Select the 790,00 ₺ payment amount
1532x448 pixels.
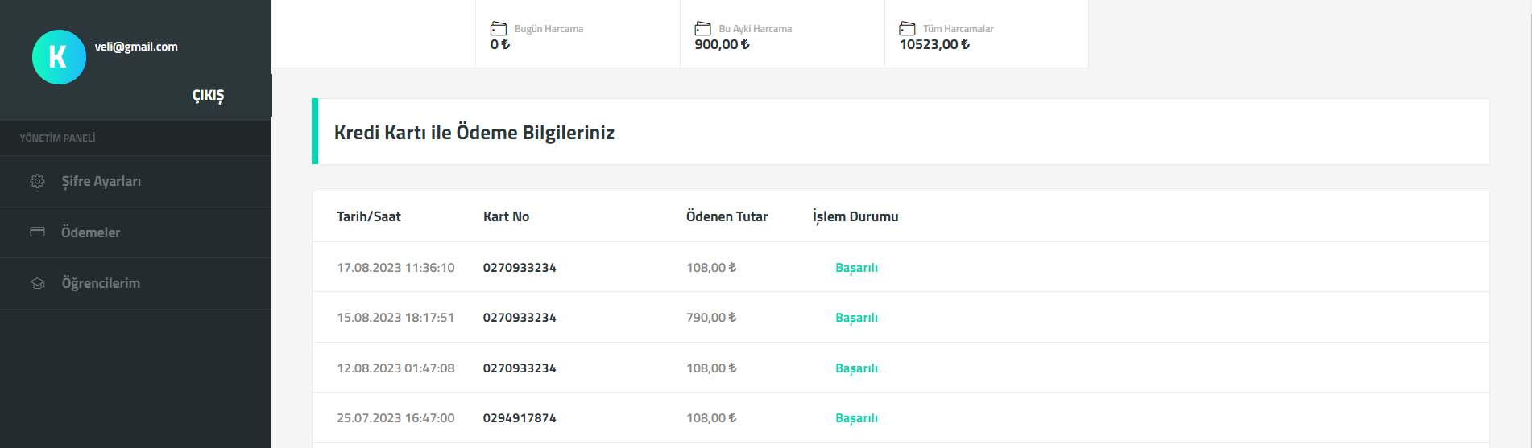coord(711,318)
